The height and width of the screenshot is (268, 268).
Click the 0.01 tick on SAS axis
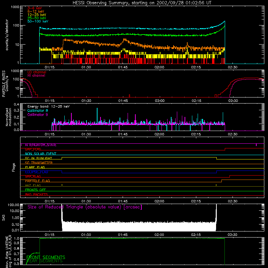tap(15, 230)
